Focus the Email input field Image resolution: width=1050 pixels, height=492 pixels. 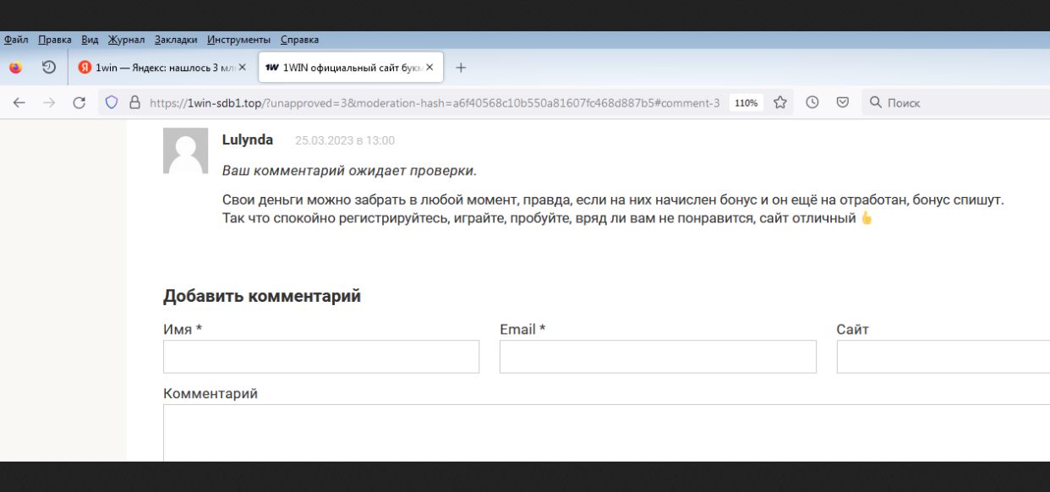[658, 357]
